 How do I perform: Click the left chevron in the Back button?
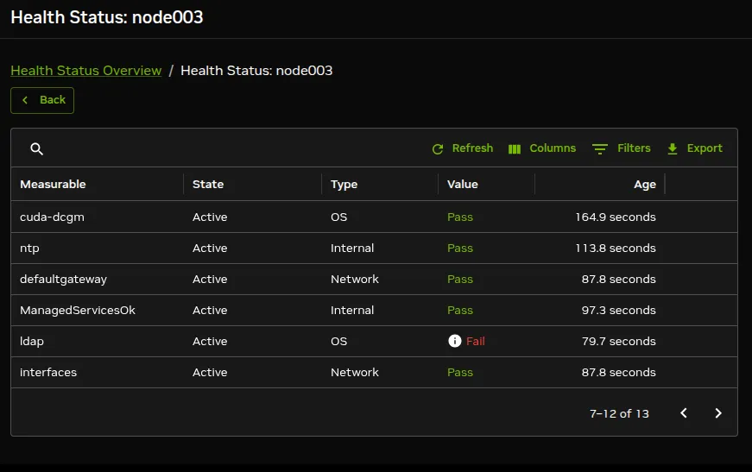click(25, 100)
